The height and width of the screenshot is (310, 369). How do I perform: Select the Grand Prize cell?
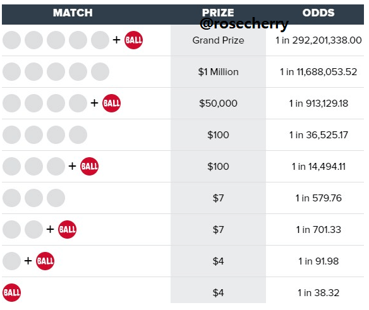tap(218, 40)
